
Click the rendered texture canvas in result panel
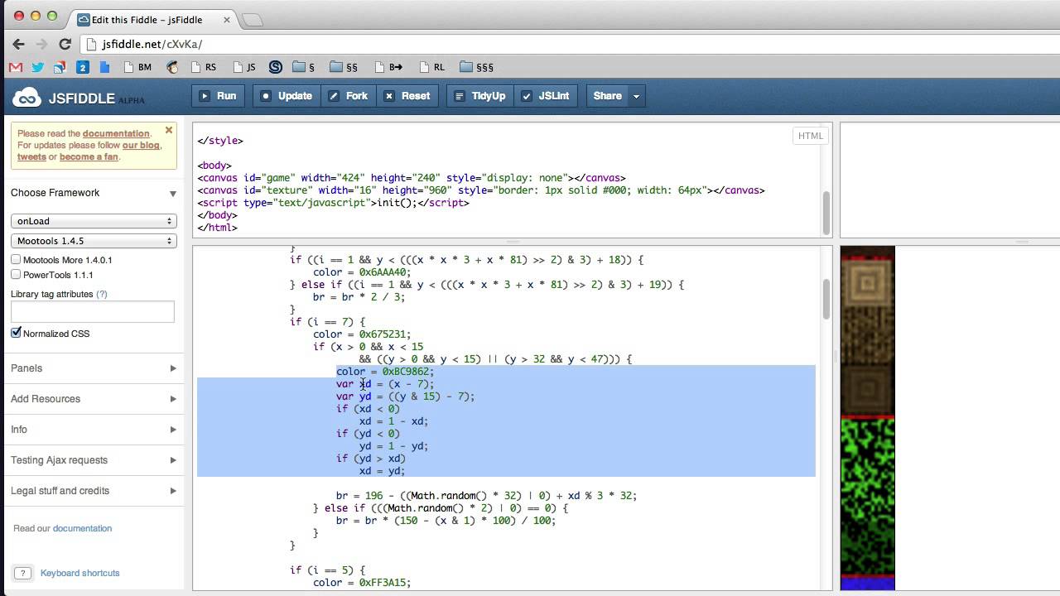point(868,418)
